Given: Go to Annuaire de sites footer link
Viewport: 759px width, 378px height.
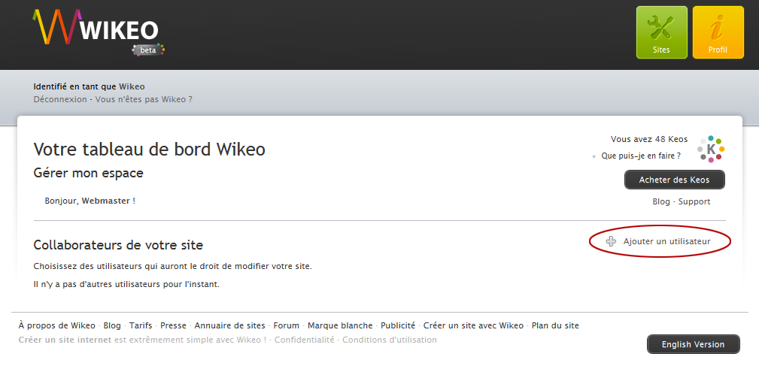Looking at the screenshot, I should (229, 325).
